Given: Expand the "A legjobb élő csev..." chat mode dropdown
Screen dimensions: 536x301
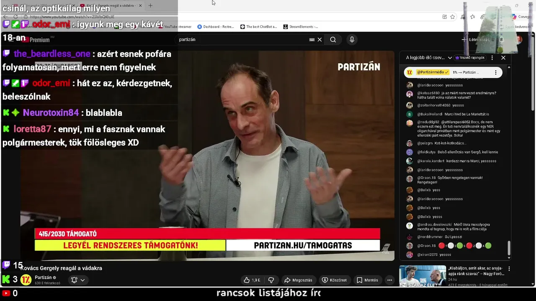Looking at the screenshot, I should 429,58.
